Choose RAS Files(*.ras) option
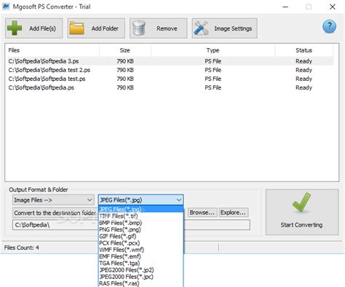The width and height of the screenshot is (345, 287). (140, 283)
